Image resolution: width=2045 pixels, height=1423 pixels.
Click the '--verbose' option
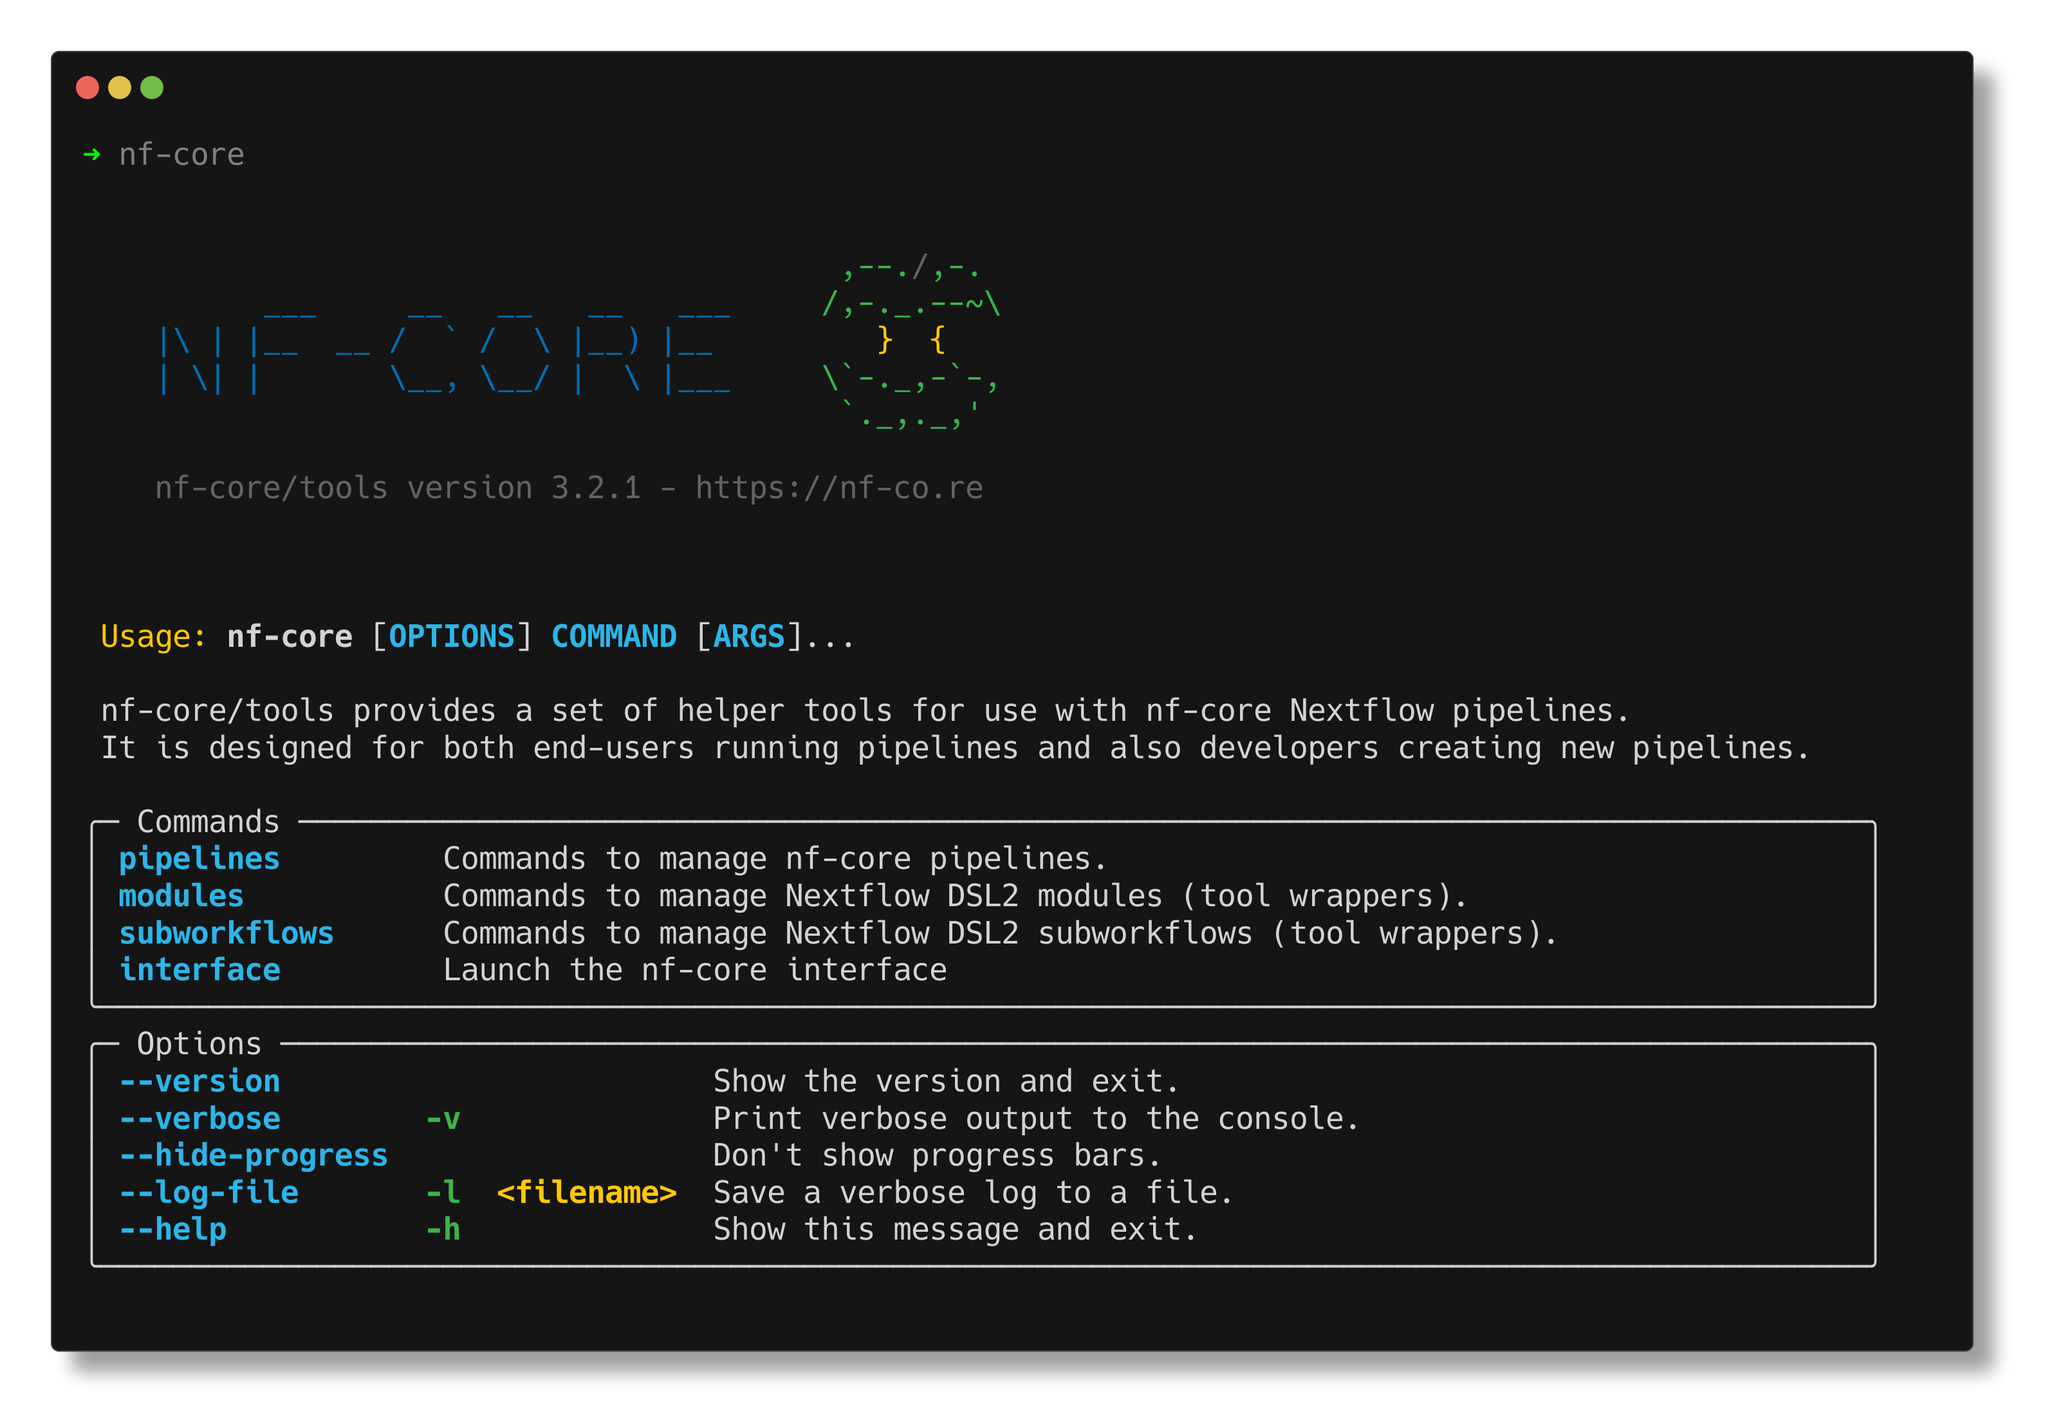click(x=199, y=1119)
